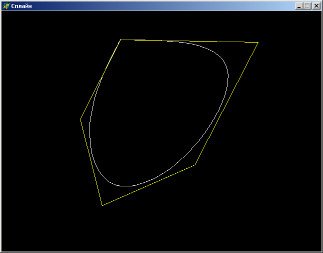Click the middle of the top yellow edge
The width and height of the screenshot is (323, 253).
point(189,41)
